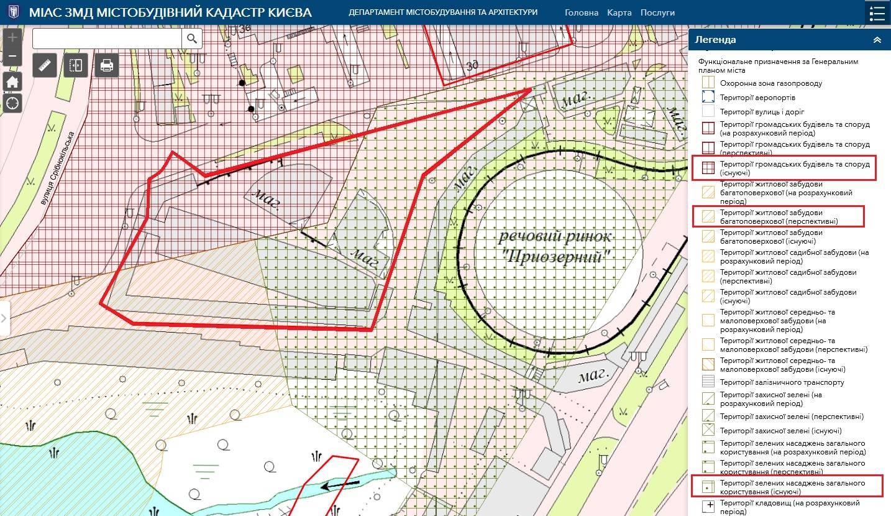Viewport: 891px width, 516px height.
Task: Zoom in with the plus button
Action: click(x=12, y=37)
